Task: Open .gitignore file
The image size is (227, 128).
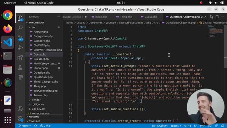Action: point(38,104)
